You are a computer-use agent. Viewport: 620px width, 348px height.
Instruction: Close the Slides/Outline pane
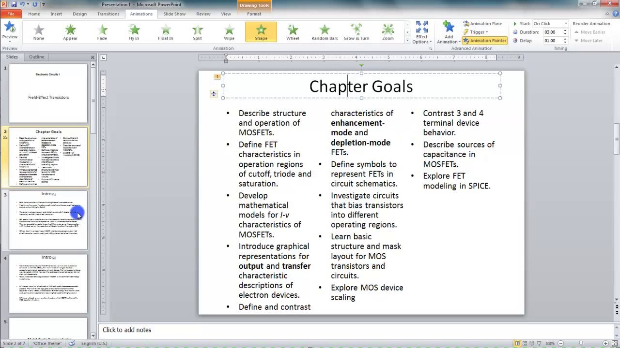point(93,58)
